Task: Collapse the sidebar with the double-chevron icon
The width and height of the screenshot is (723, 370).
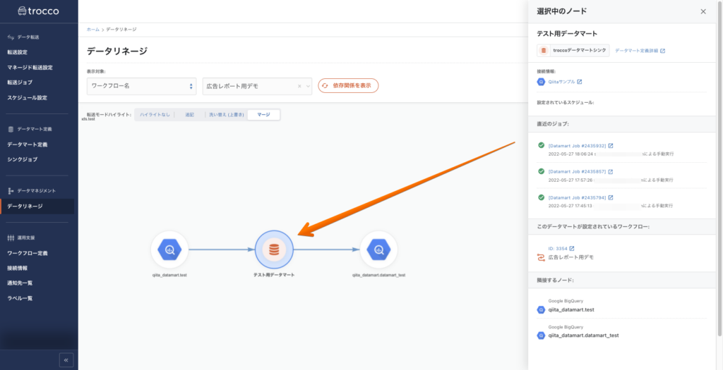Action: point(66,359)
